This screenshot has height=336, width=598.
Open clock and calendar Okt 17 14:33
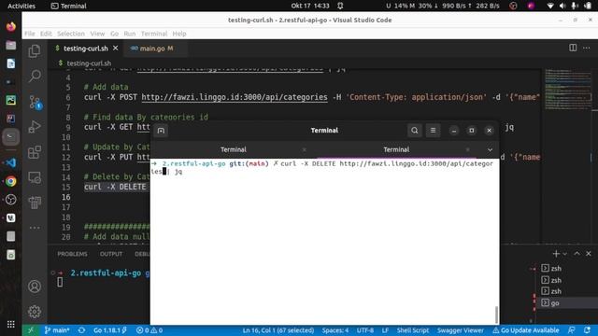click(x=310, y=6)
